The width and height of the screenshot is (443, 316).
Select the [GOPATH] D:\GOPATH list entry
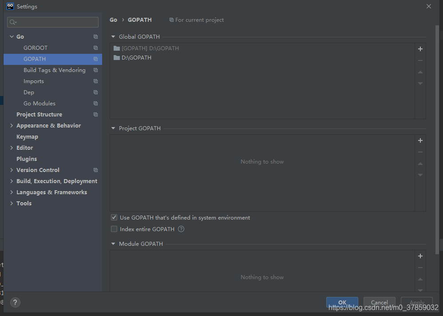pyautogui.click(x=262, y=48)
